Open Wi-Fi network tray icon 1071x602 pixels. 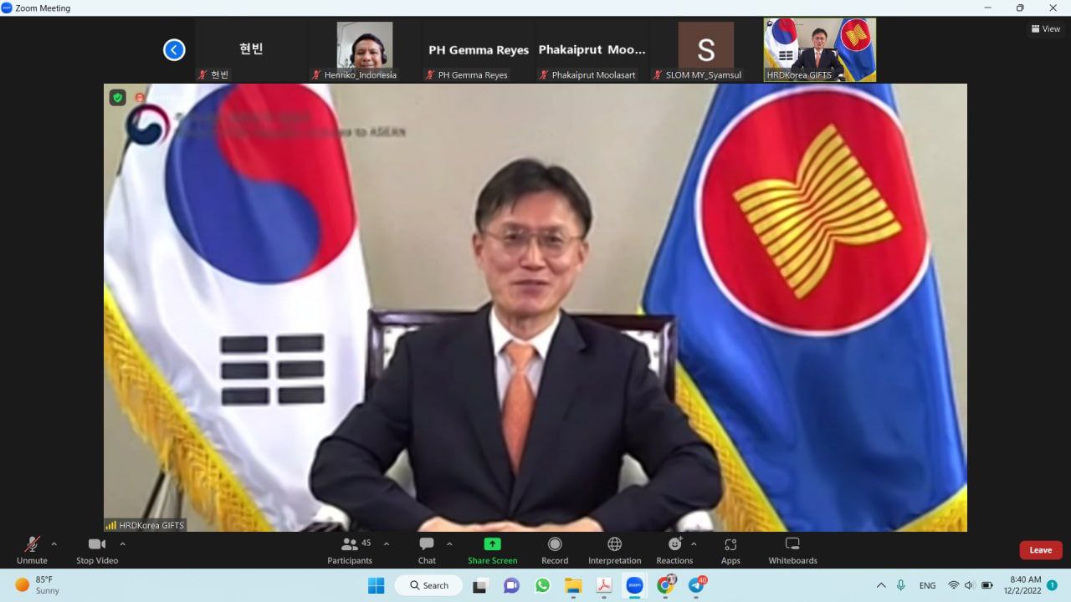coord(953,585)
